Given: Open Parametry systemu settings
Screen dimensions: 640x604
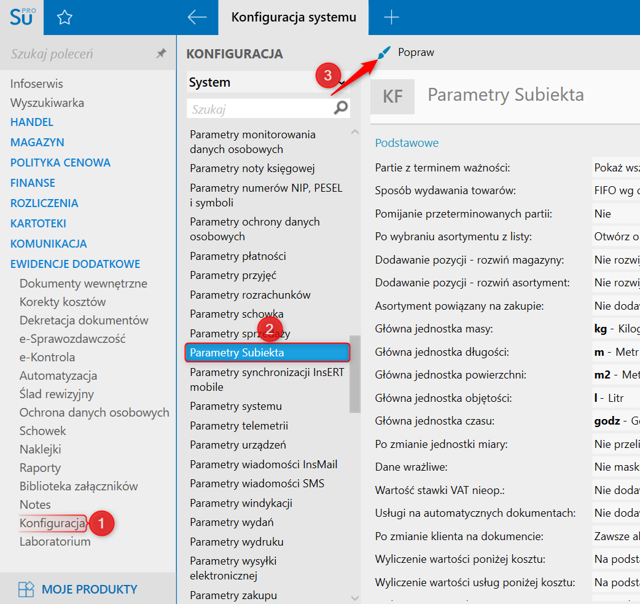Looking at the screenshot, I should (236, 406).
